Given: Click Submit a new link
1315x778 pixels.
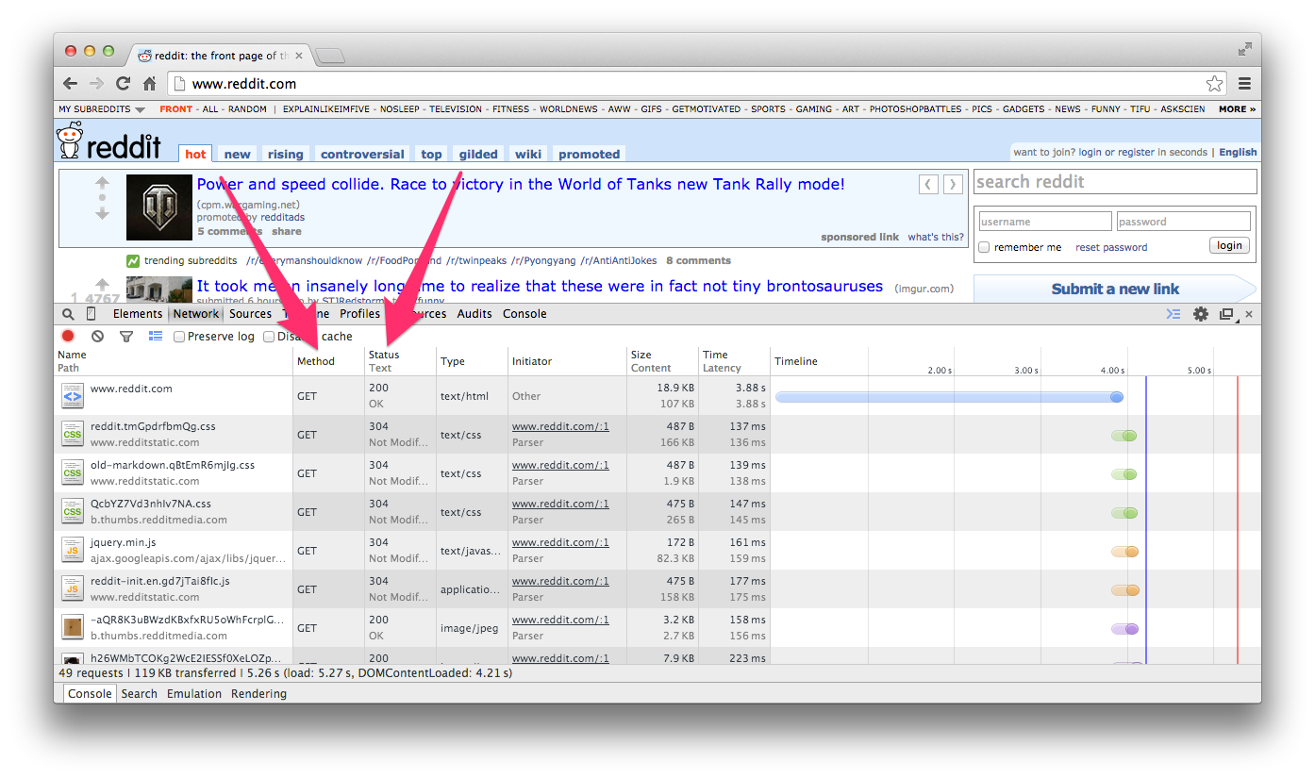Looking at the screenshot, I should [x=1114, y=289].
